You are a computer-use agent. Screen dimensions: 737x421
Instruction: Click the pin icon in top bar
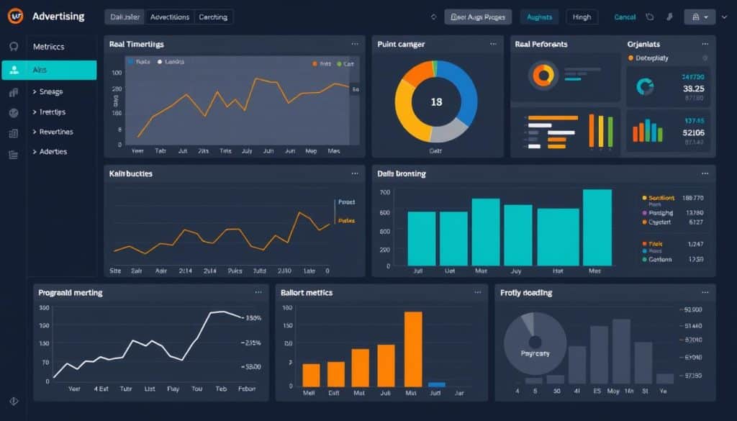pos(669,17)
